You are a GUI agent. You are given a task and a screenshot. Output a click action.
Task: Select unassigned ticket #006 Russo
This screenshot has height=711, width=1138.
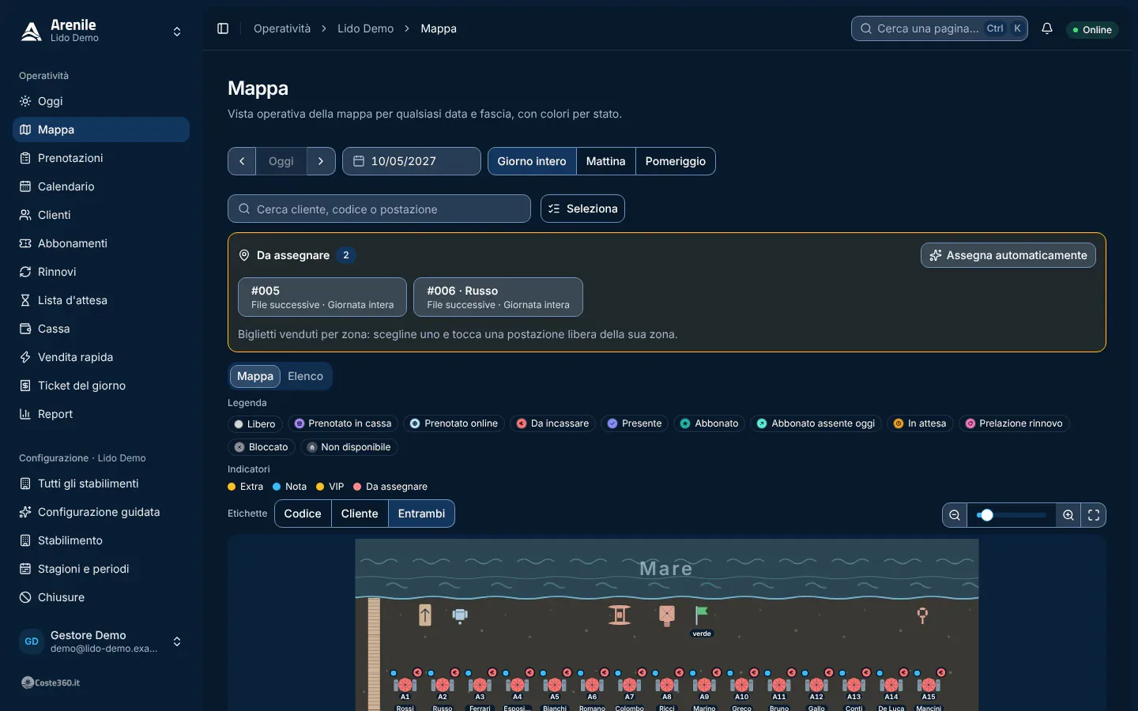pyautogui.click(x=498, y=297)
